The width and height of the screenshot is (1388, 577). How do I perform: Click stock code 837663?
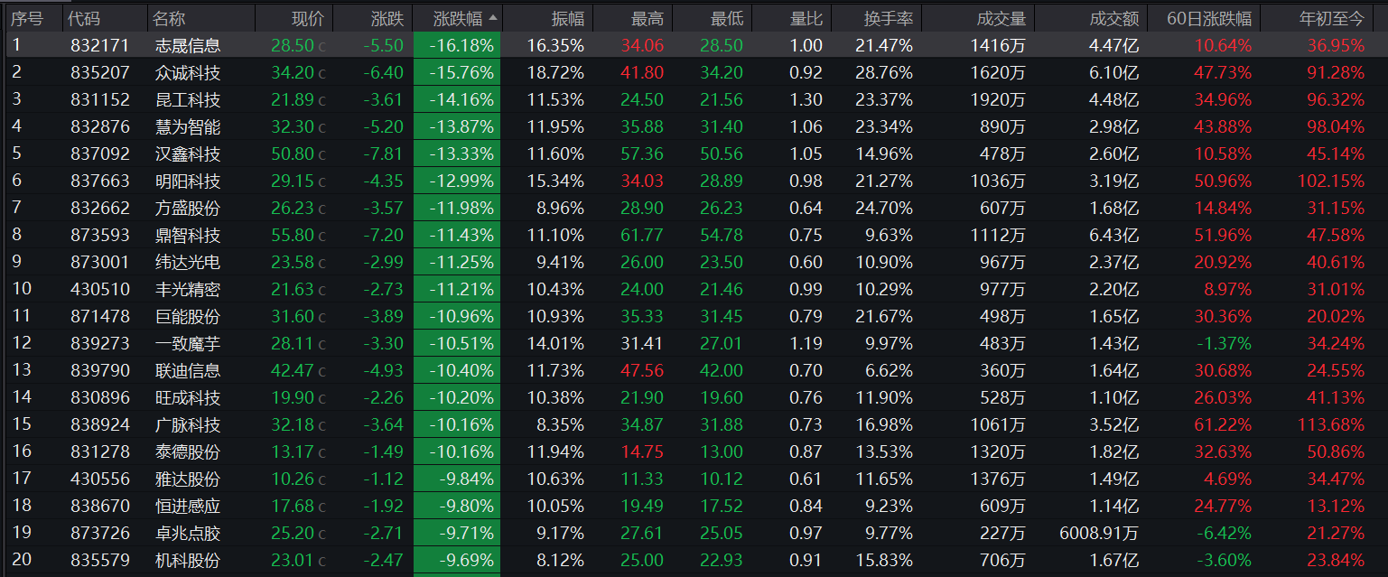coord(100,181)
